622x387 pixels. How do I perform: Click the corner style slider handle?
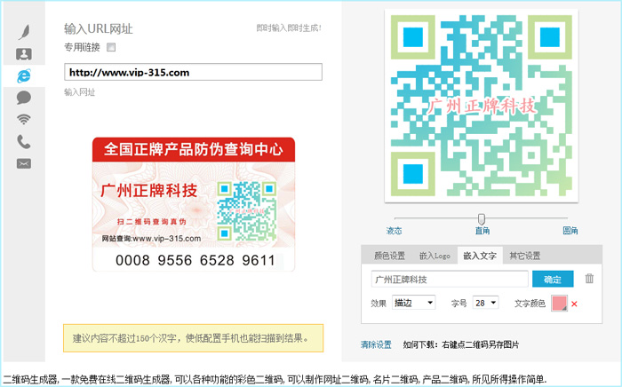pyautogui.click(x=482, y=218)
